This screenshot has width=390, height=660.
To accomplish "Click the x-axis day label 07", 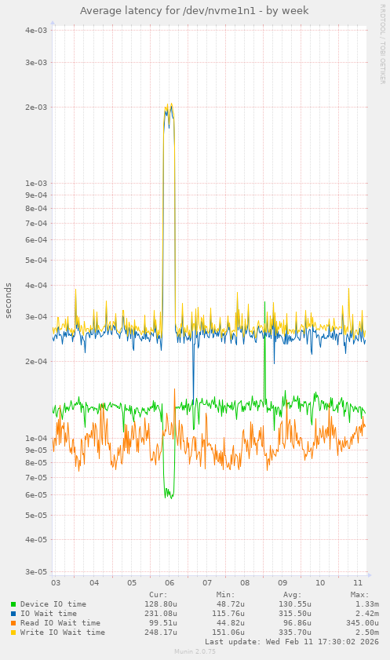I will click(207, 583).
